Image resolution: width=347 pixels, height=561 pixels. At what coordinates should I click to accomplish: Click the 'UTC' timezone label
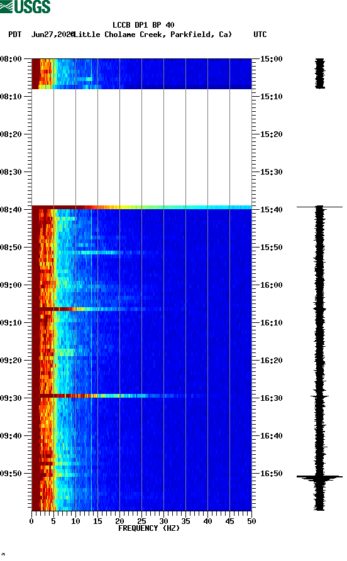point(260,35)
